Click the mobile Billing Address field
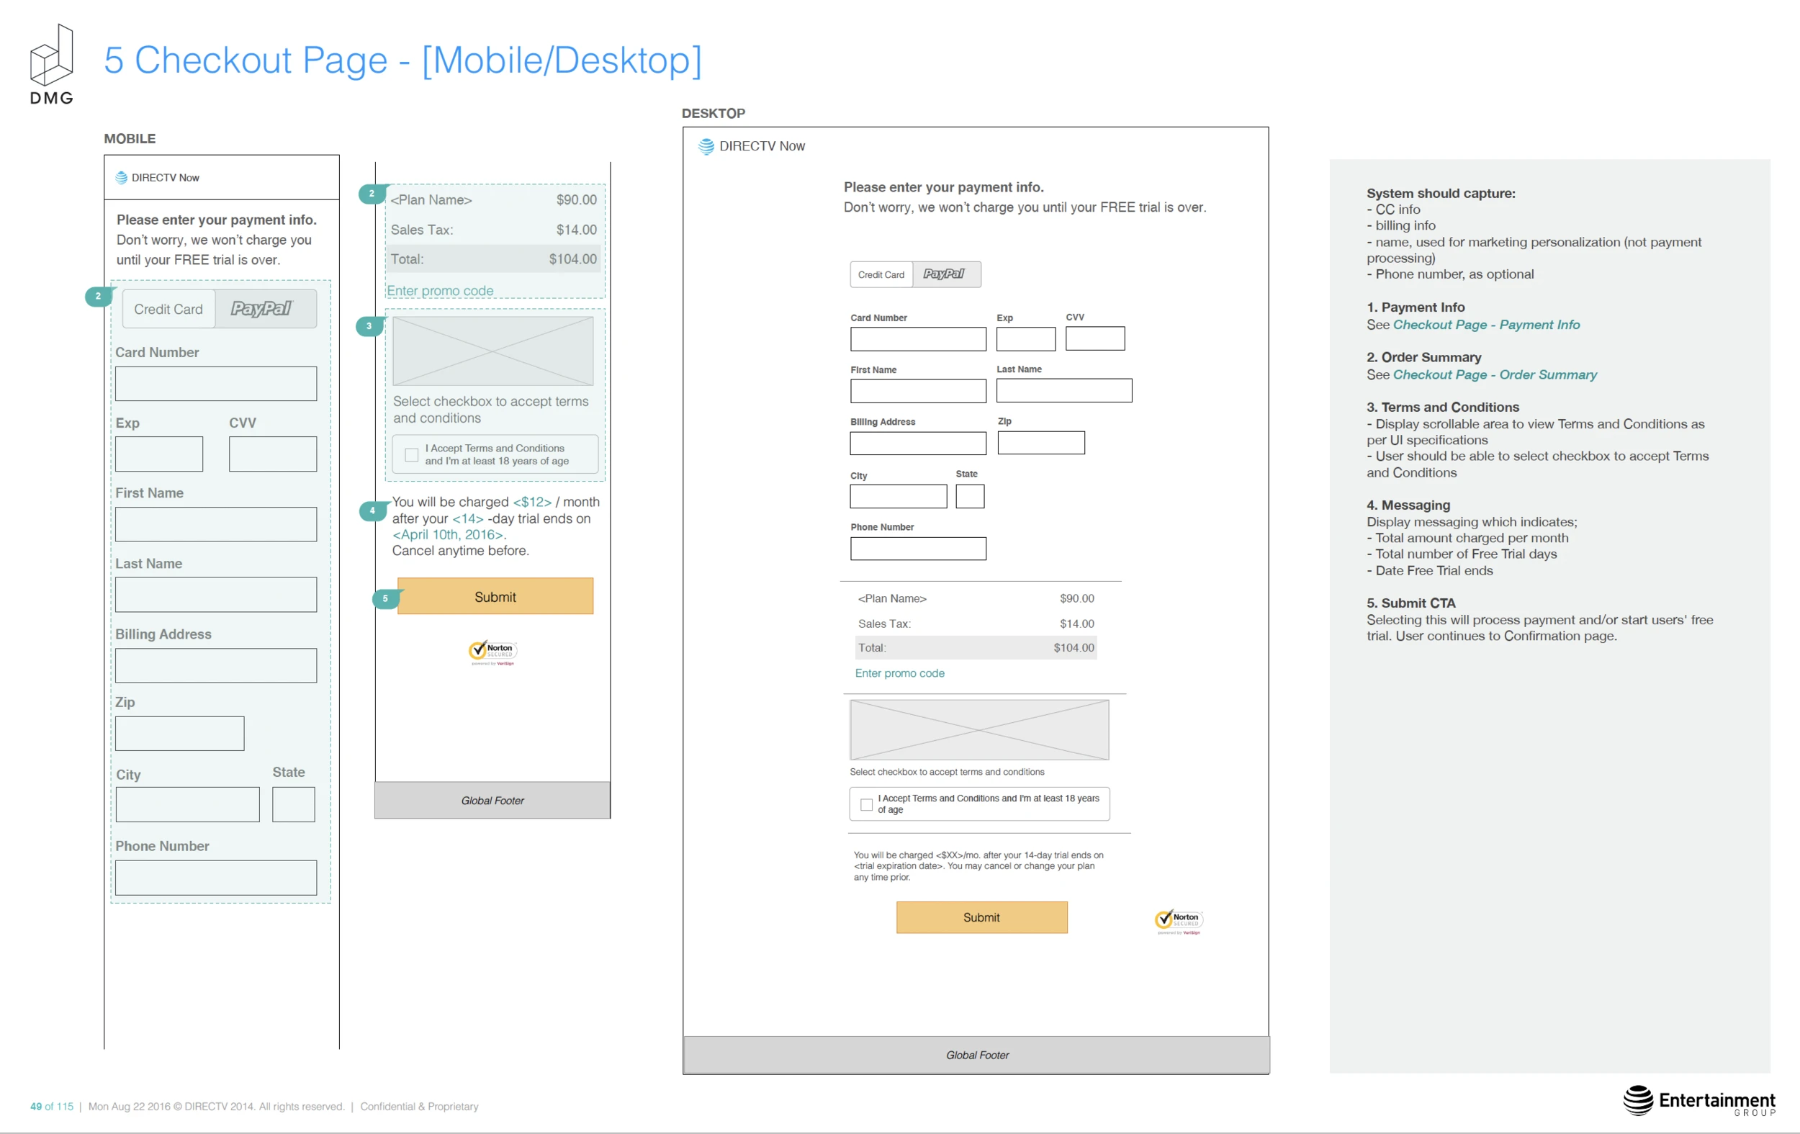Viewport: 1800px width, 1134px height. click(216, 666)
